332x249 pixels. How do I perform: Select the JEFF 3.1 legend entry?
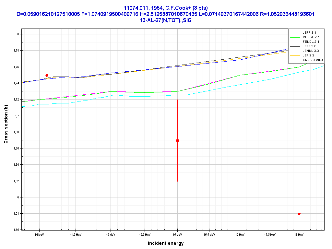pos(309,33)
